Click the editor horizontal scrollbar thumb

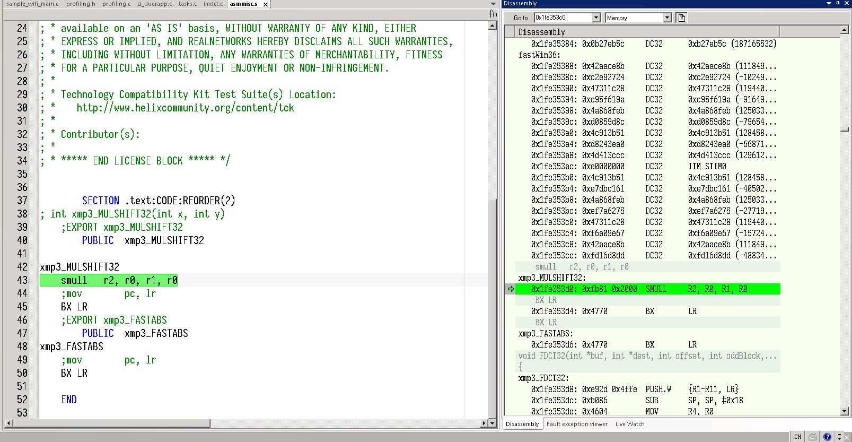(x=111, y=423)
